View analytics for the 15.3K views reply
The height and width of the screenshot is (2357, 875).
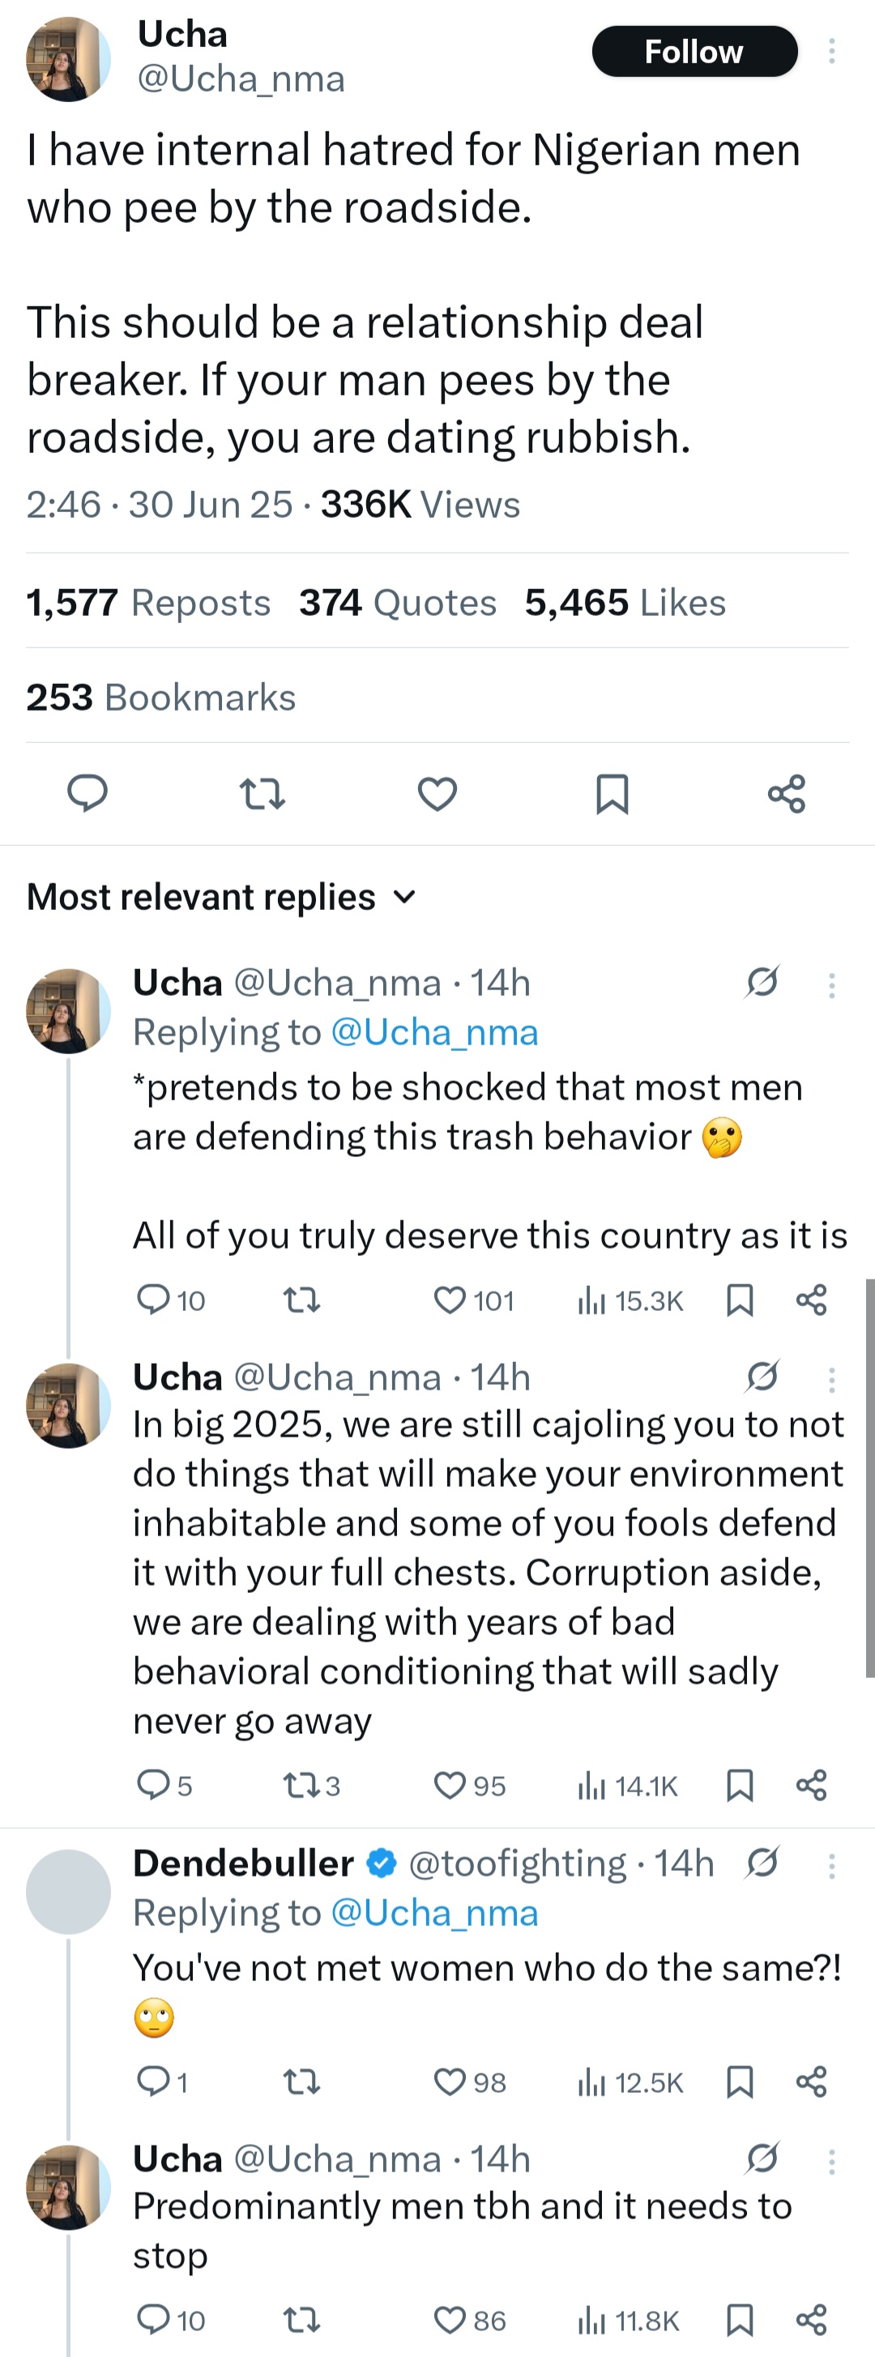pyautogui.click(x=630, y=1300)
